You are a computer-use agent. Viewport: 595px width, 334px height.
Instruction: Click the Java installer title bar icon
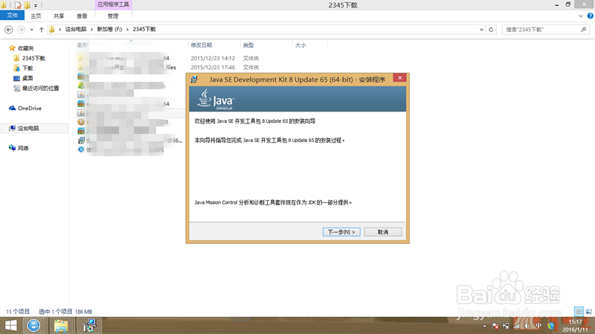pos(194,80)
